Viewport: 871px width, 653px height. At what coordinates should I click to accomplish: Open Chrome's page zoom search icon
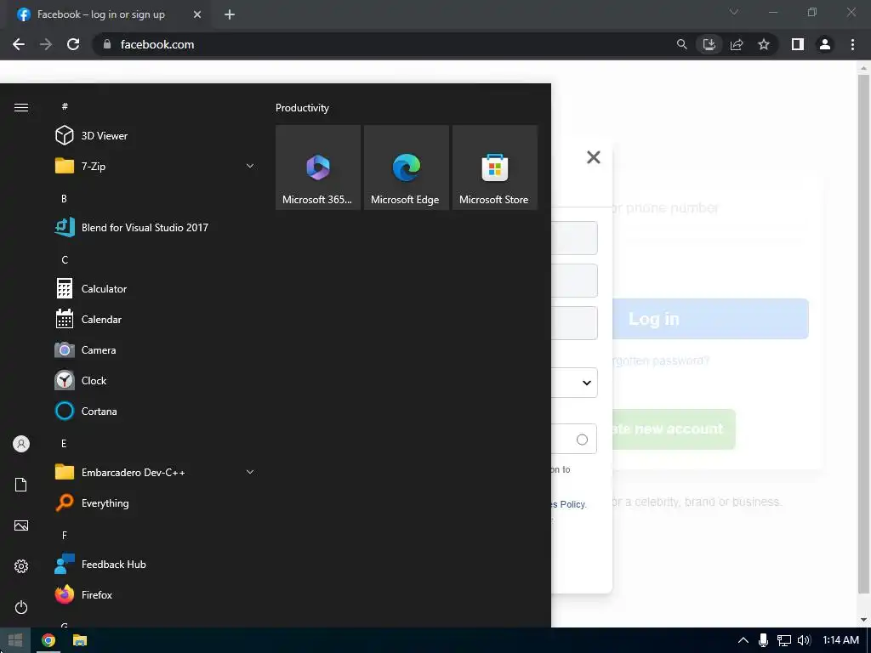(681, 44)
